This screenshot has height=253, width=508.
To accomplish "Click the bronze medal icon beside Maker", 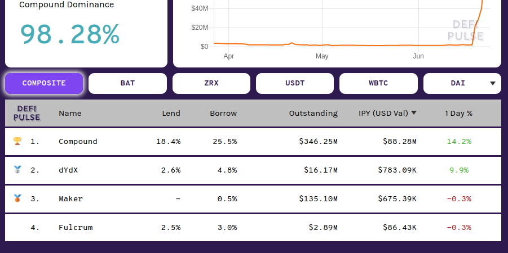I will 17,198.
